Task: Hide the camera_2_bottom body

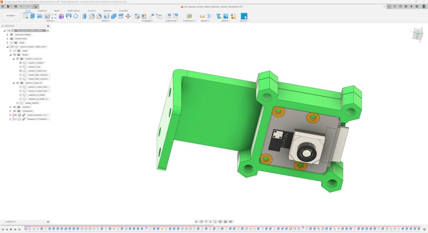Action: [20, 63]
